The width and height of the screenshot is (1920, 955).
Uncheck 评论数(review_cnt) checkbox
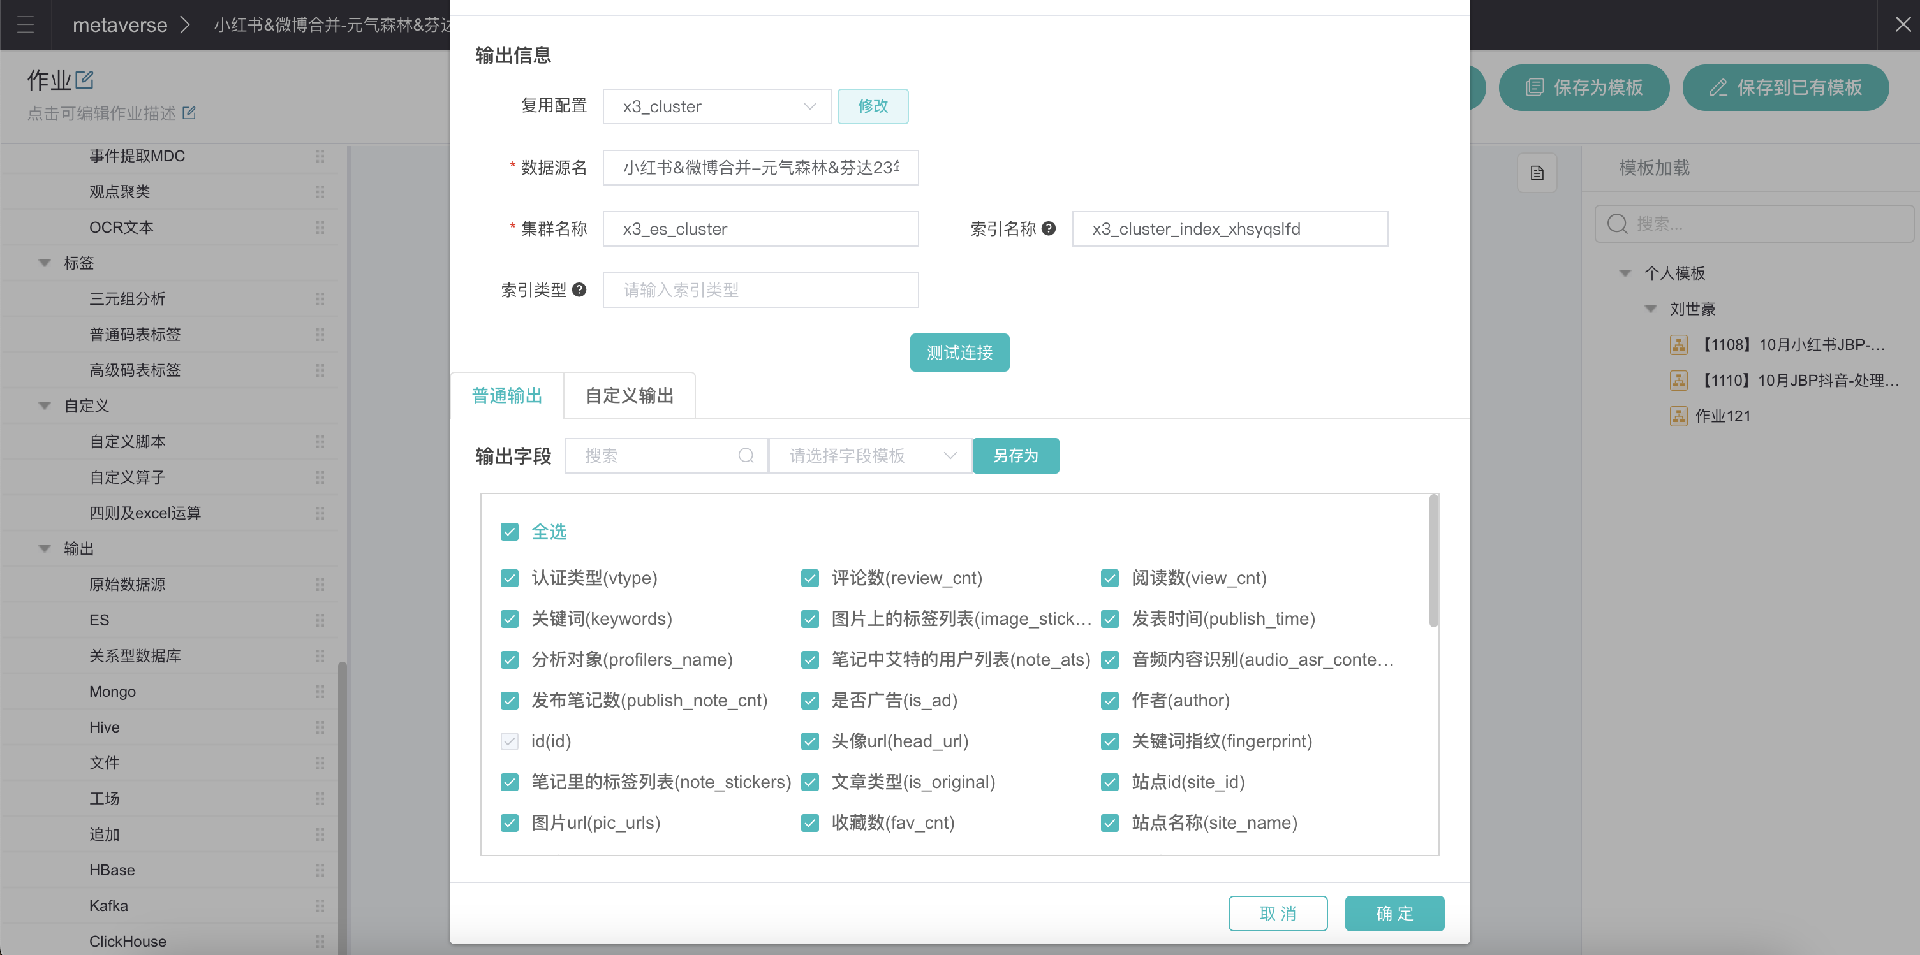810,578
